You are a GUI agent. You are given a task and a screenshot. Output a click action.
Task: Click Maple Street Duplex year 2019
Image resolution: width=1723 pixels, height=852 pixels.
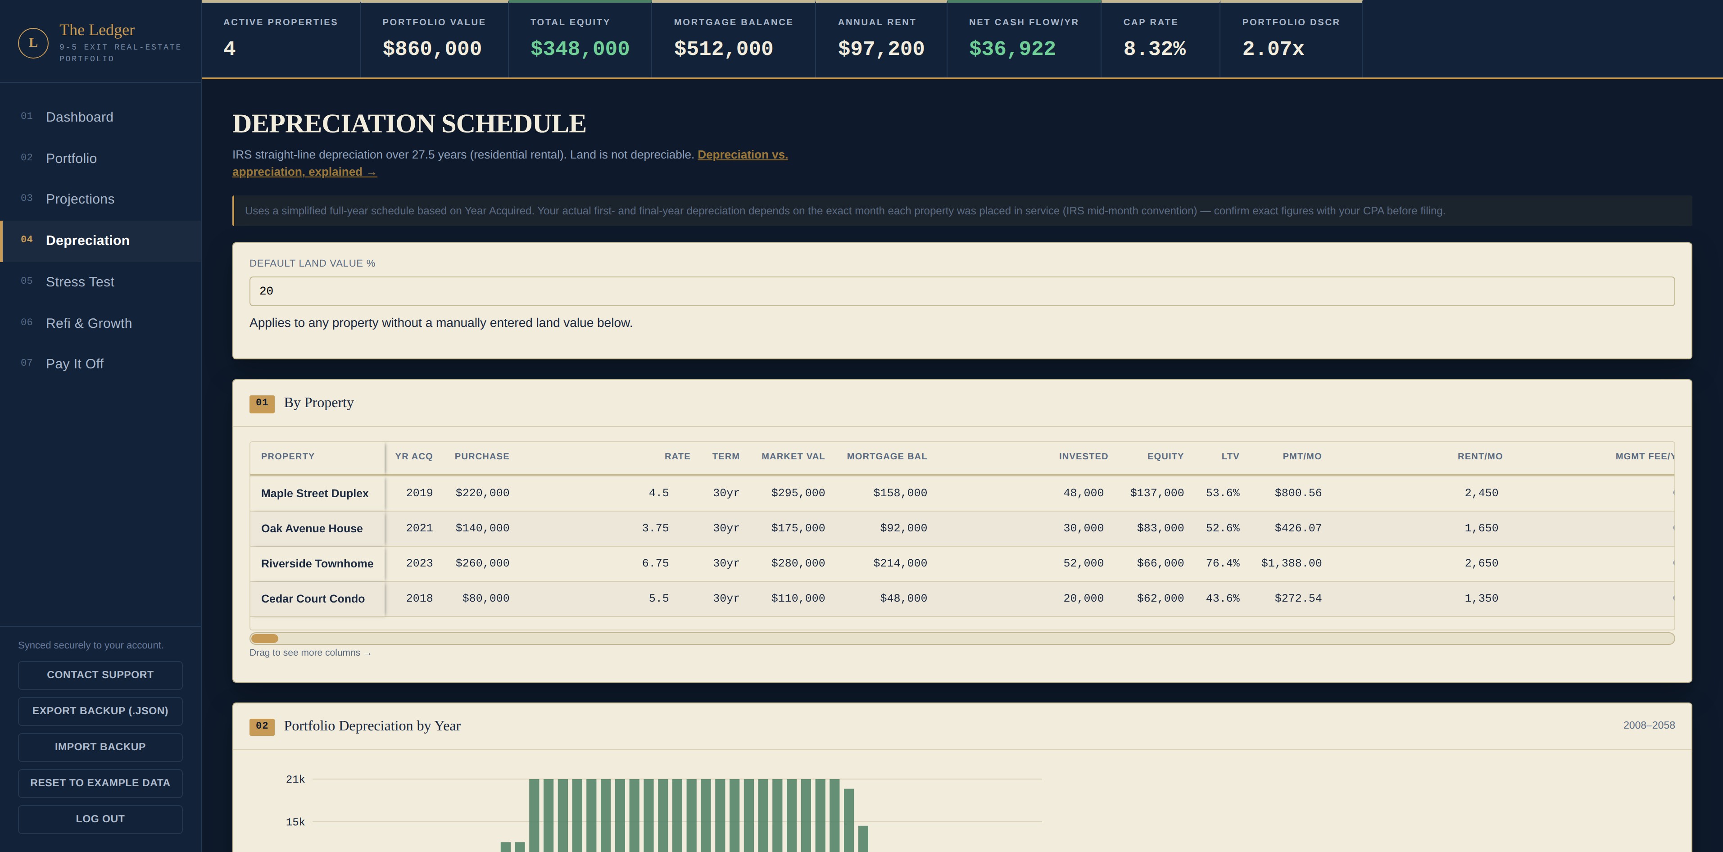click(419, 493)
